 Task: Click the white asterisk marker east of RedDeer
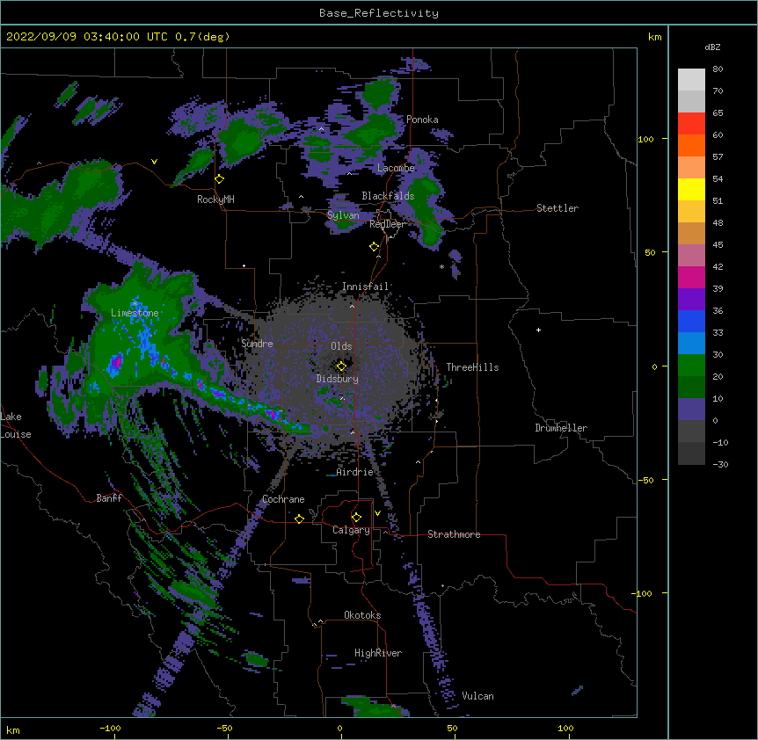[441, 266]
